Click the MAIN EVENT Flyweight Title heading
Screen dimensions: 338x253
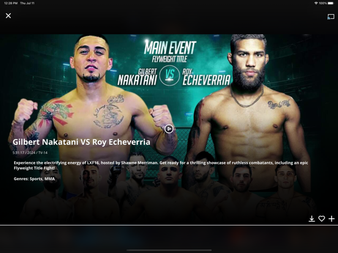[170, 51]
